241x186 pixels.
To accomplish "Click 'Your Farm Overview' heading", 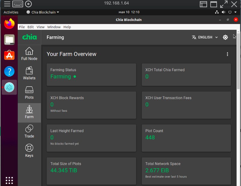I will click(x=72, y=54).
